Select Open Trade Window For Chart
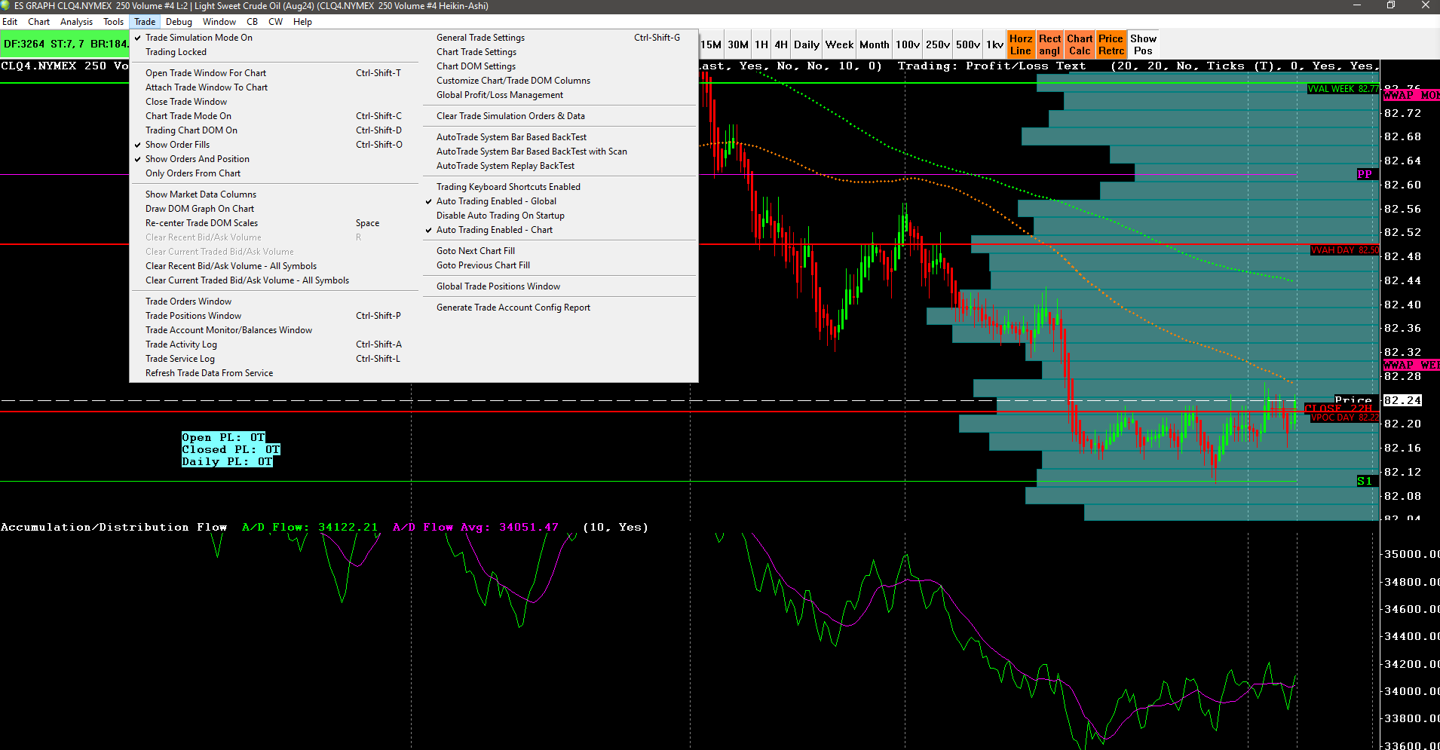This screenshot has width=1440, height=750. click(x=274, y=73)
